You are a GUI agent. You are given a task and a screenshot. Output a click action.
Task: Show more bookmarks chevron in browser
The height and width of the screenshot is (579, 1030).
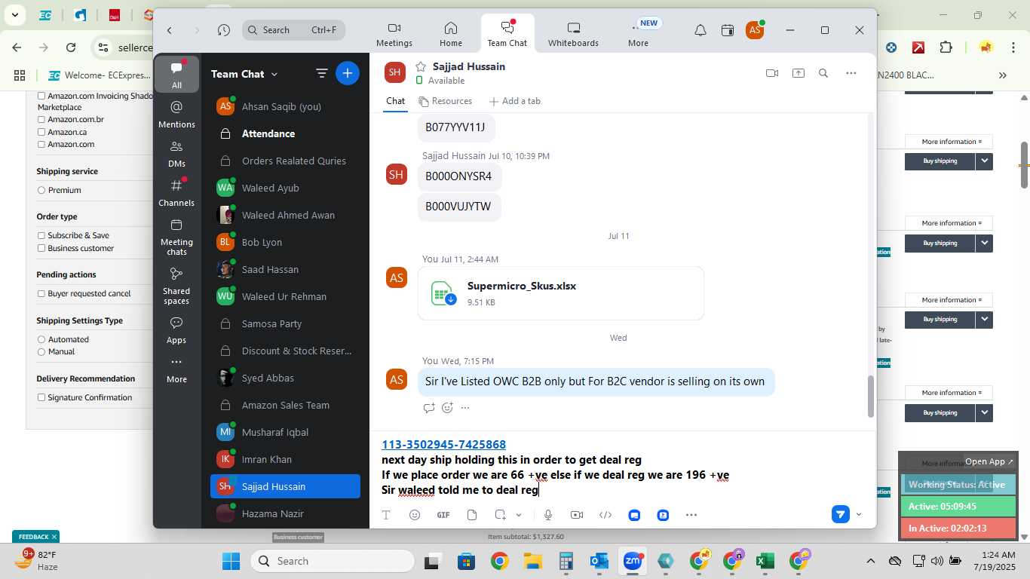(x=1003, y=75)
